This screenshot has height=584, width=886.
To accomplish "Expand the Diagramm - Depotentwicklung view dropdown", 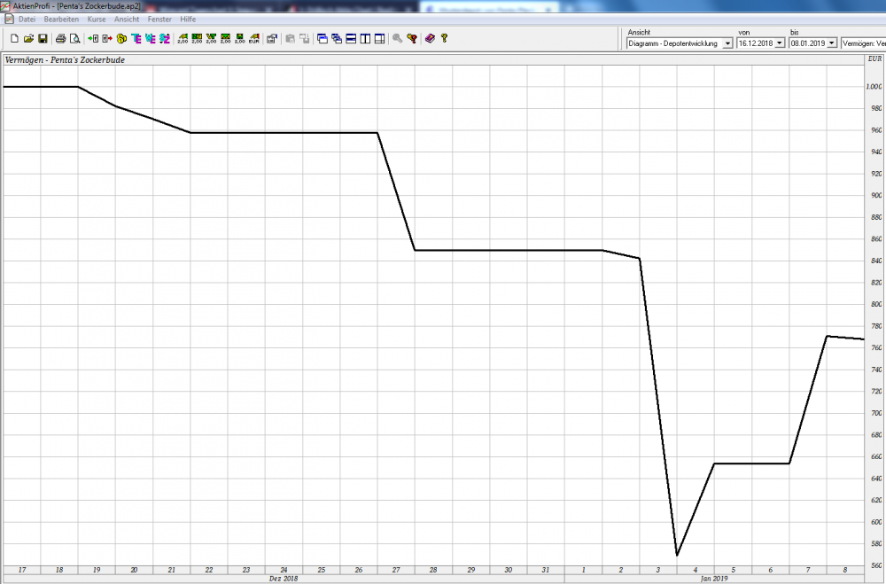I will pos(727,43).
